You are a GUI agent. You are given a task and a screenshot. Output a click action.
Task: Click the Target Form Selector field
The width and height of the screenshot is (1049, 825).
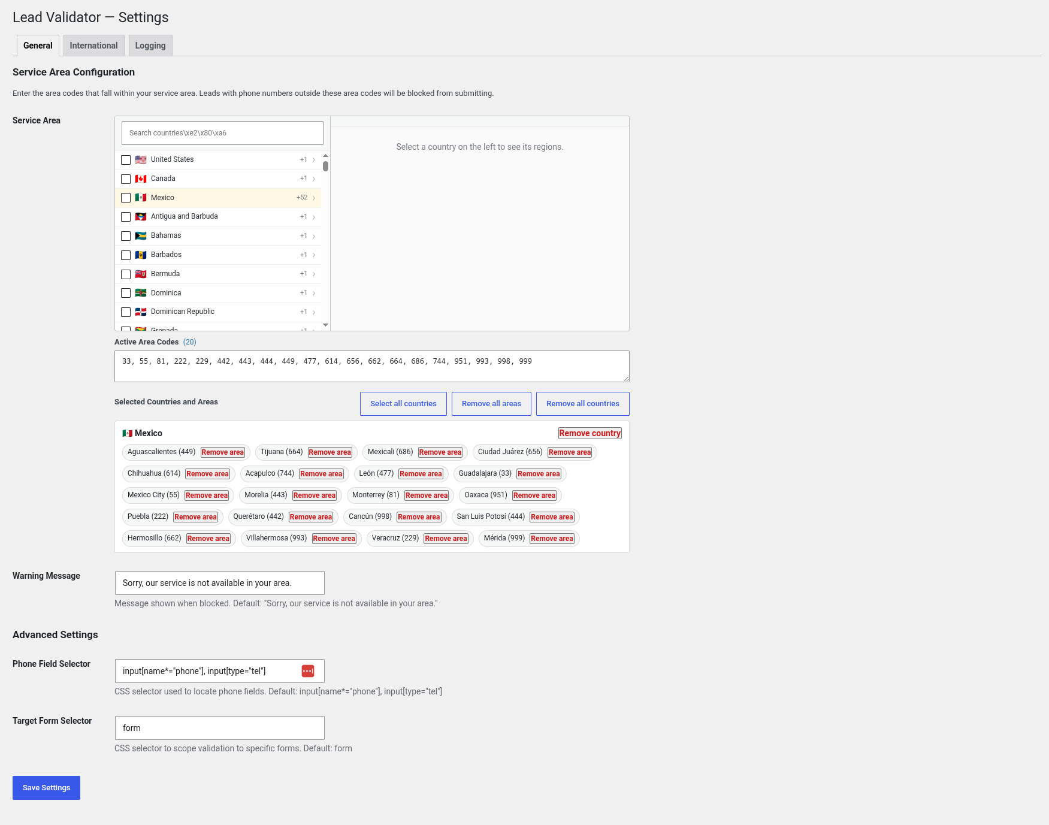(219, 728)
